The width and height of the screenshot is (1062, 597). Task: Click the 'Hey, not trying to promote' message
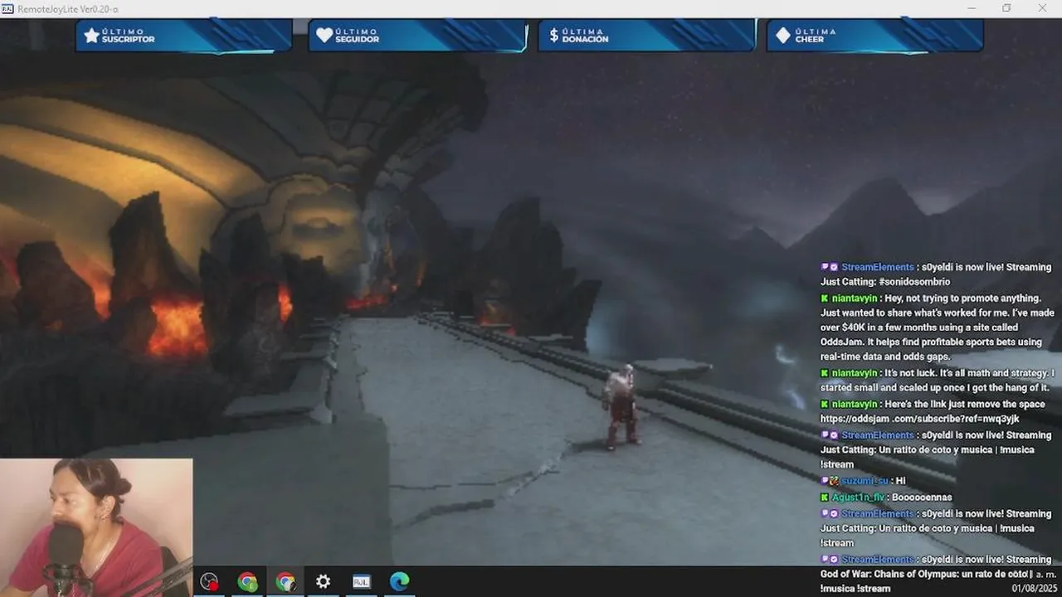point(938,327)
